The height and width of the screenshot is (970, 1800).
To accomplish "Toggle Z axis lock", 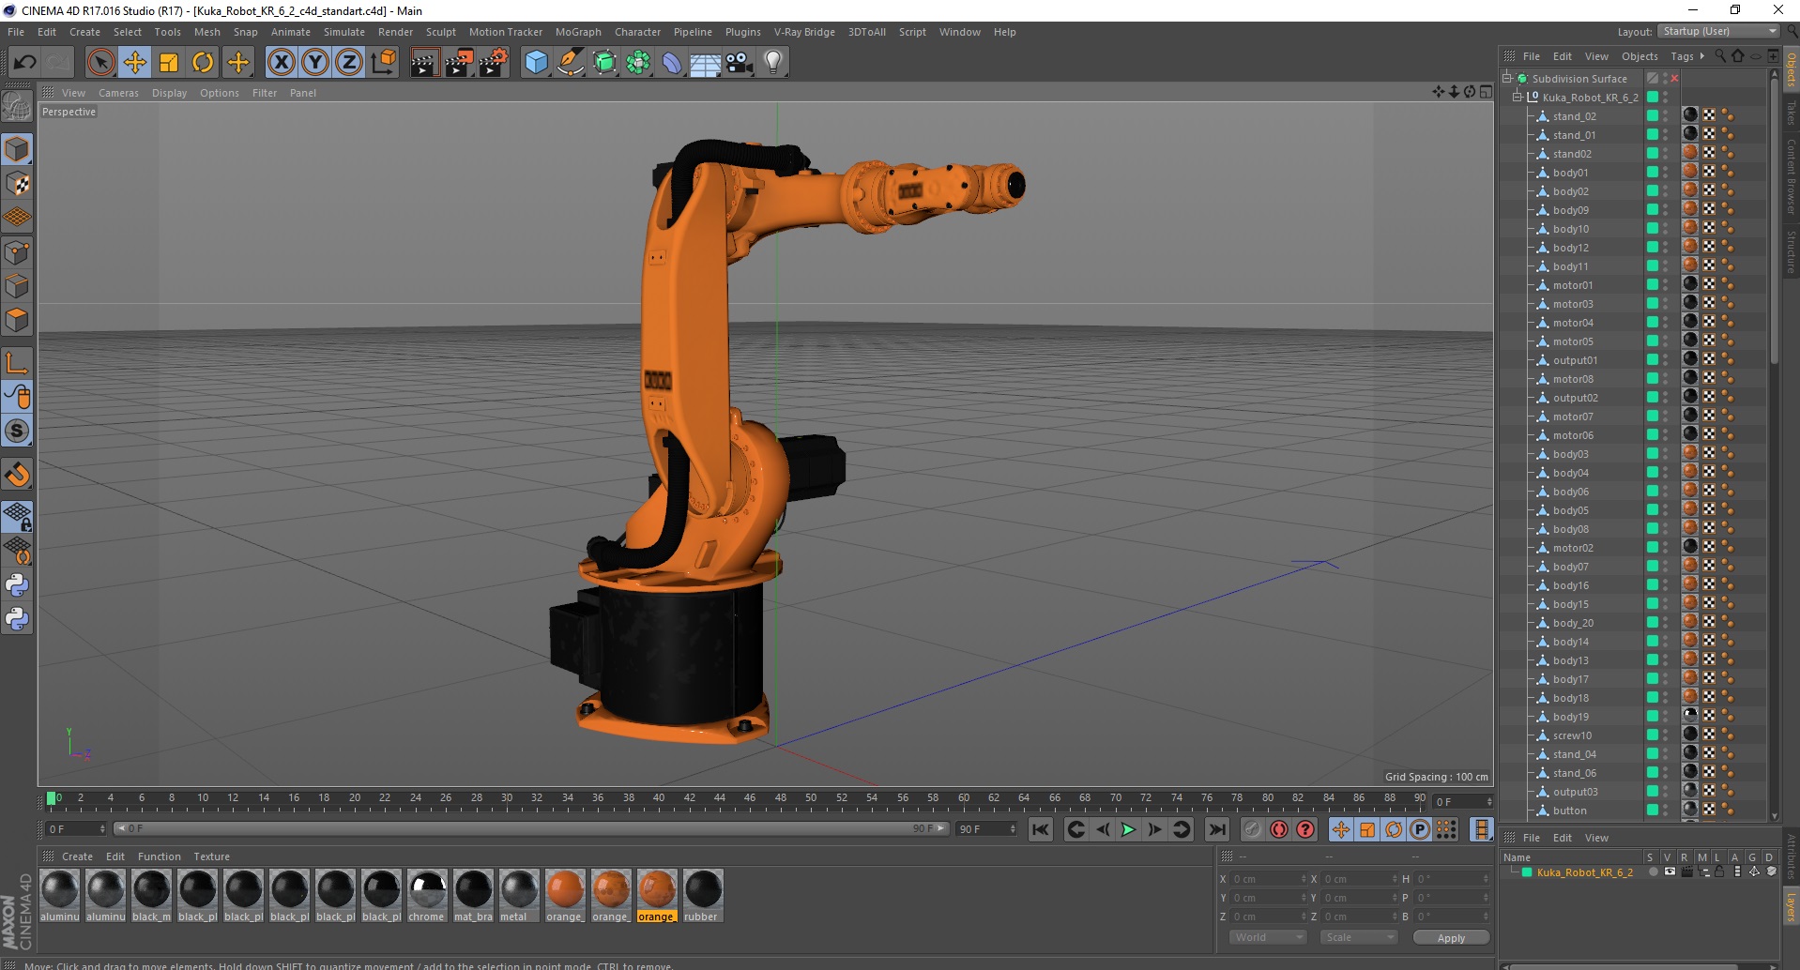I will [x=349, y=63].
